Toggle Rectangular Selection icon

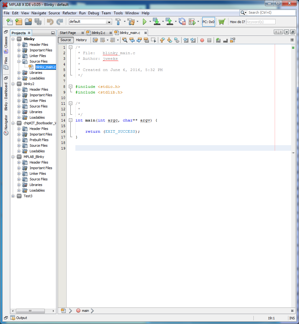(154, 40)
